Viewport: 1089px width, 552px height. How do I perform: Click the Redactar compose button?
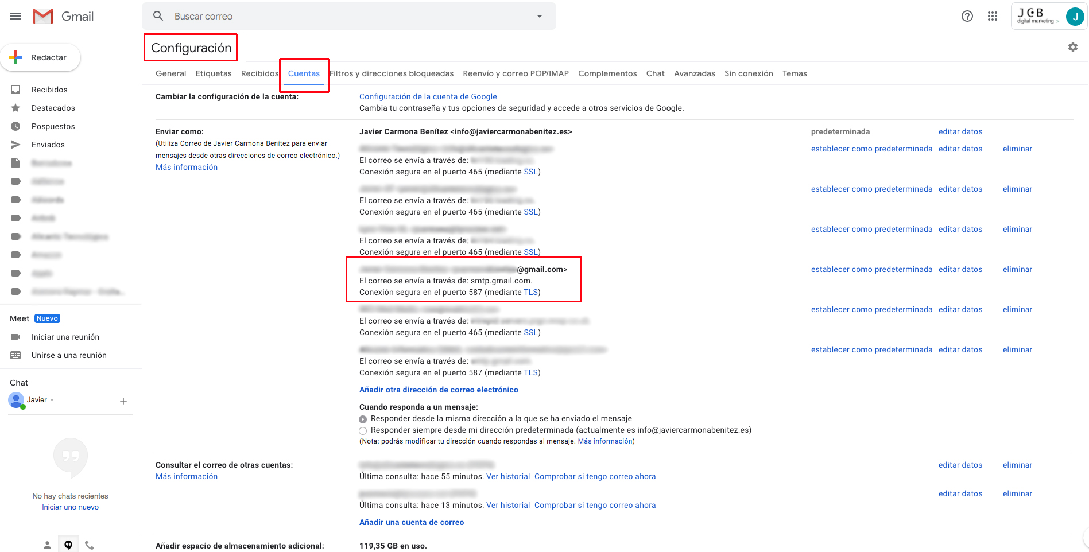(x=41, y=57)
